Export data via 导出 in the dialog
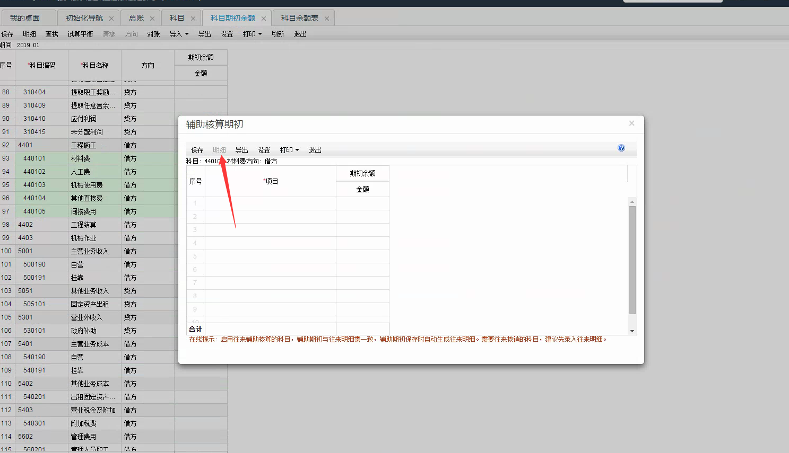This screenshot has width=789, height=453. [241, 150]
